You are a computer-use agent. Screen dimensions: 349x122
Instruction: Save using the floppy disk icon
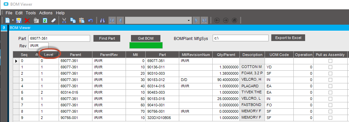(x=19, y=21)
